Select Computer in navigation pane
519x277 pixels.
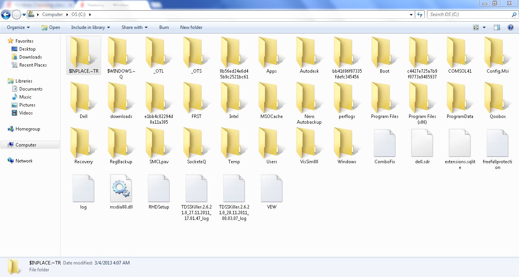tap(30, 145)
